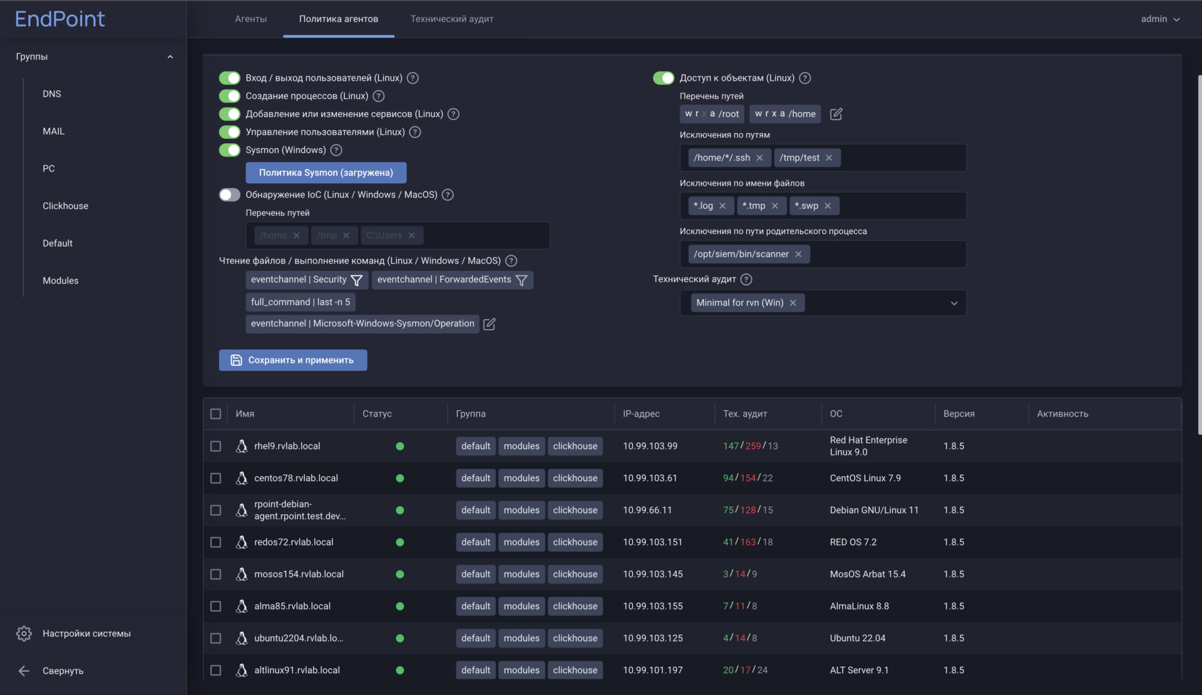This screenshot has height=695, width=1202.
Task: Show help for Управление пользователями
Action: [415, 132]
